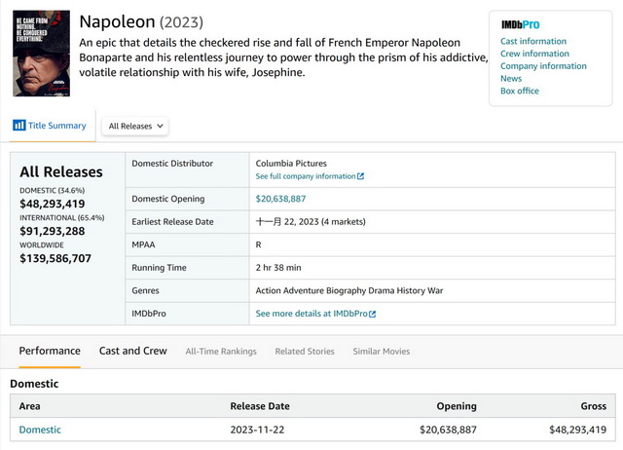Click the Napoleon movie poster thumbnail
Image resolution: width=623 pixels, height=450 pixels.
tap(41, 53)
